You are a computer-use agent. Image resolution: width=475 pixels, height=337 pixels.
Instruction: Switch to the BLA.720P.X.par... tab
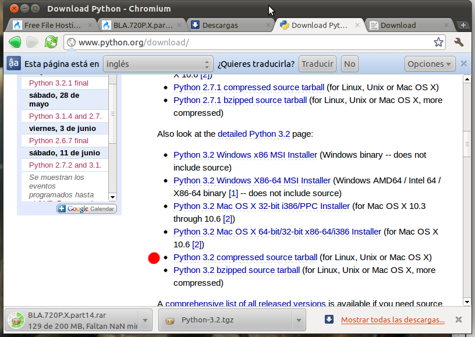(x=141, y=25)
